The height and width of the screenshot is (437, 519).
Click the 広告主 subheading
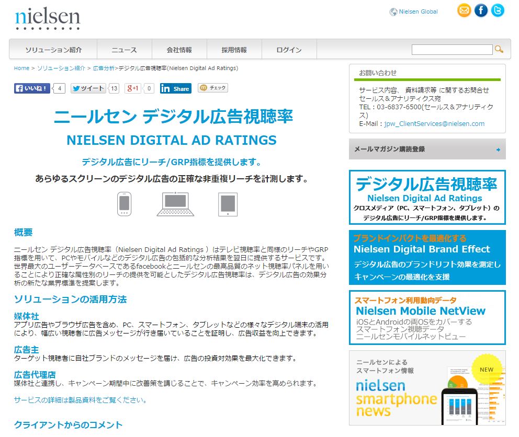[x=27, y=350]
